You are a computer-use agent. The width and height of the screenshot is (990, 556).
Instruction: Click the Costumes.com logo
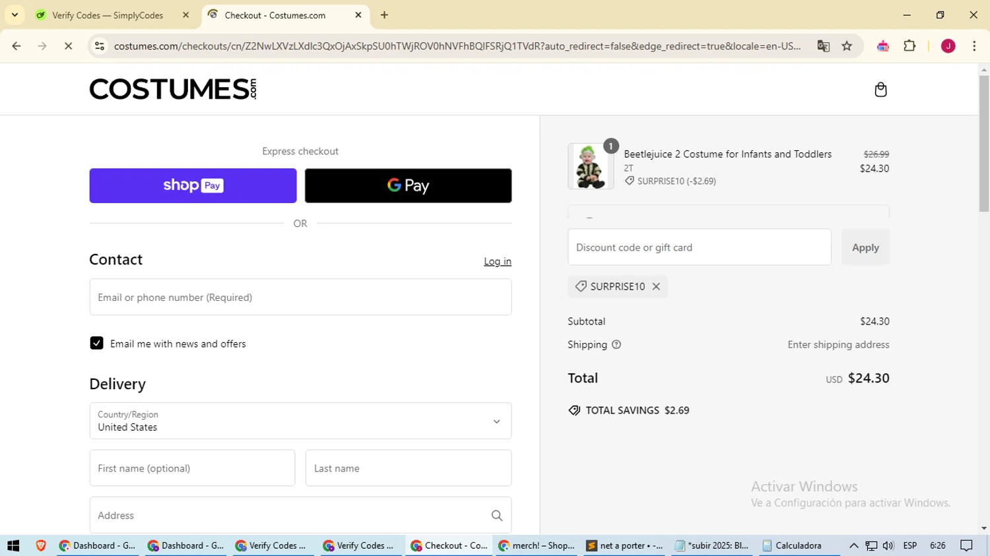click(x=173, y=89)
